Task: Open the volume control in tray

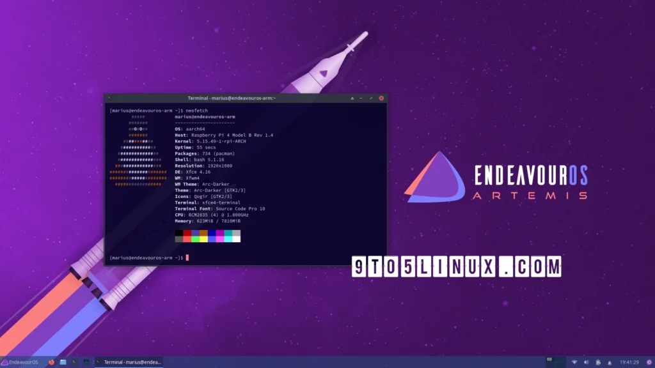Action: [x=586, y=362]
